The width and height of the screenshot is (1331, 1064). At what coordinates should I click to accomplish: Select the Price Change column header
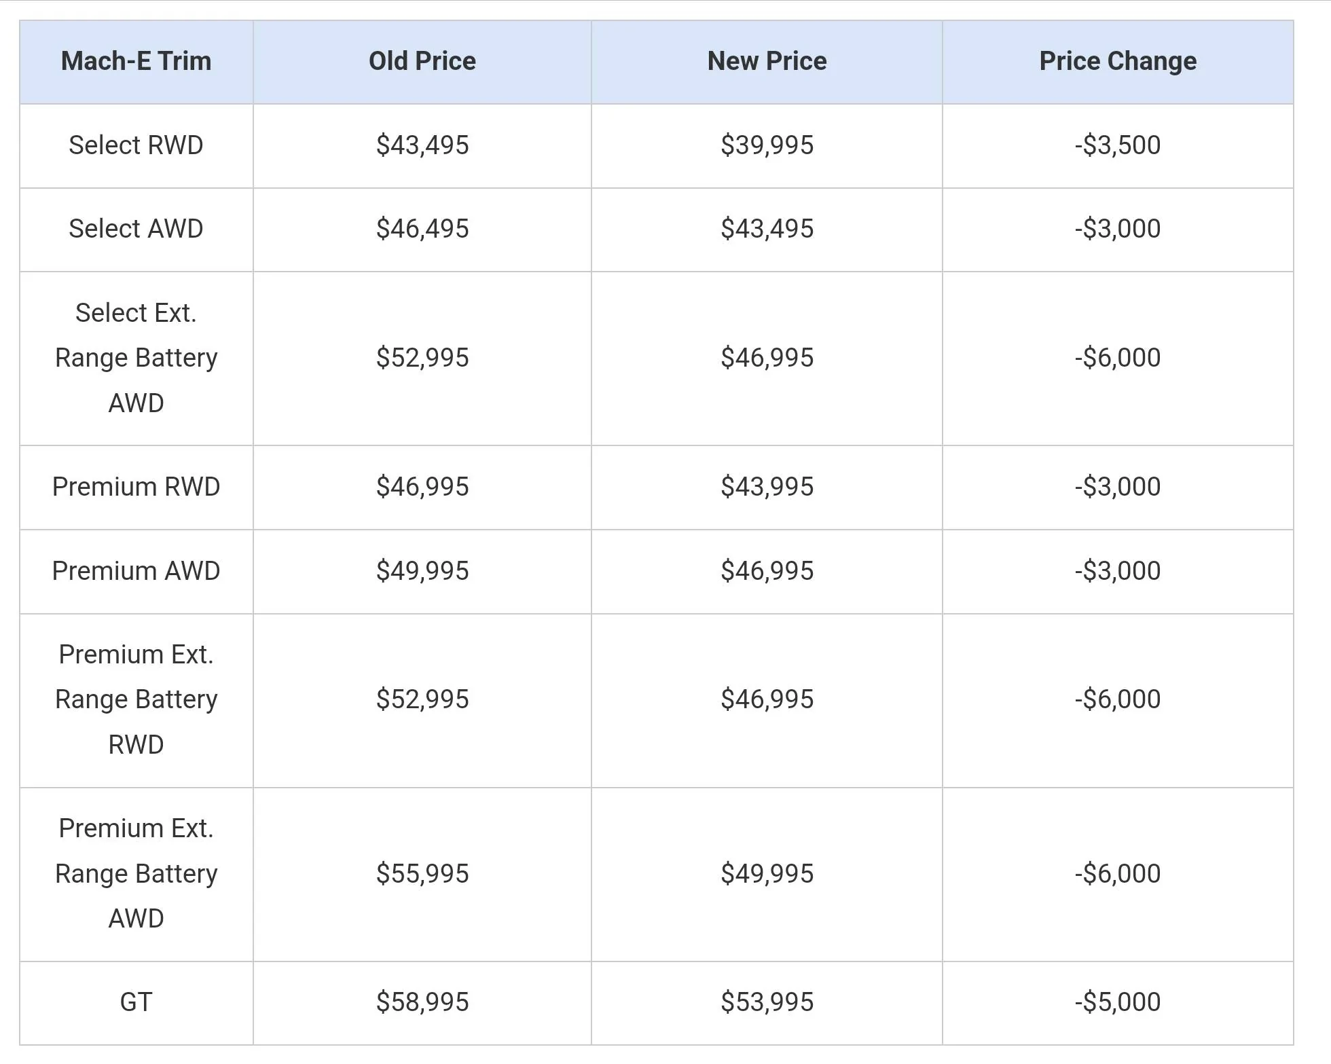pyautogui.click(x=1118, y=62)
